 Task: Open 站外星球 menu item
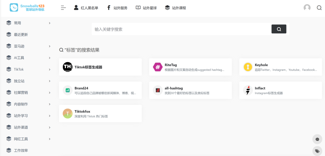click(x=150, y=8)
